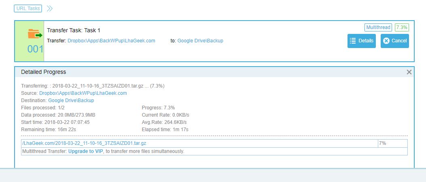Follow the Source Dropbox link in details
The width and height of the screenshot is (426, 182).
[x=83, y=93]
